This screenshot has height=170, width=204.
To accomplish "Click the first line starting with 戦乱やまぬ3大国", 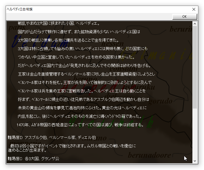I will coord(59,23).
